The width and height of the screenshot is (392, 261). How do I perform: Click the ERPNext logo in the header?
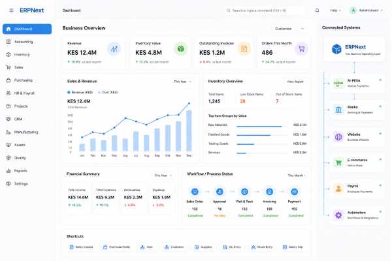(32, 10)
